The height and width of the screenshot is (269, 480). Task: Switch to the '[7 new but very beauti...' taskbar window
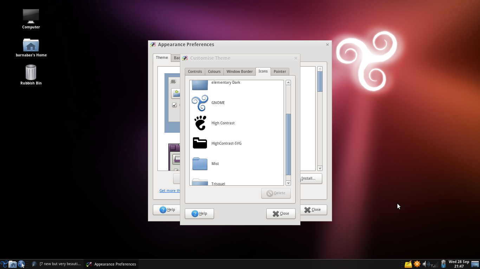[56, 264]
